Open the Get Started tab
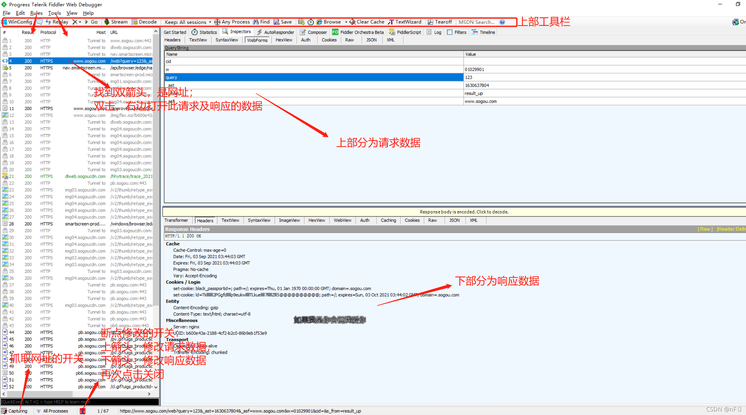 (x=175, y=32)
